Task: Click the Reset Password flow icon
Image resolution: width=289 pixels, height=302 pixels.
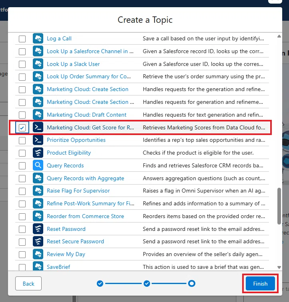Action: click(x=38, y=229)
